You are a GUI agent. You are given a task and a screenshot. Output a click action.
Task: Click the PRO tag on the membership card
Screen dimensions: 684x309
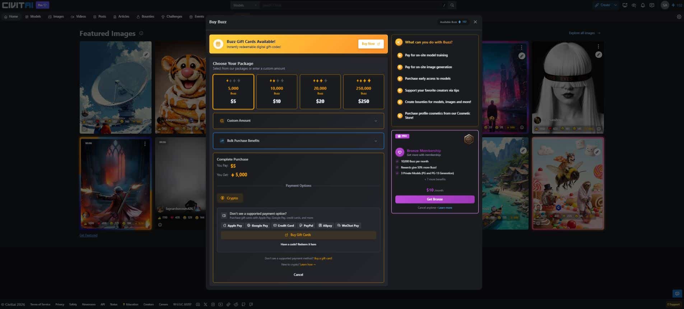click(x=402, y=136)
